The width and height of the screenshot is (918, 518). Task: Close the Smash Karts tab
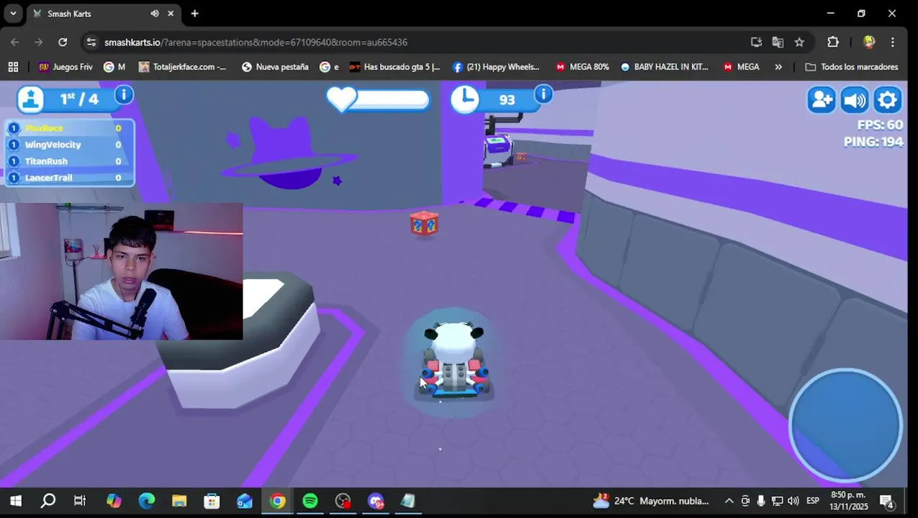(x=171, y=14)
